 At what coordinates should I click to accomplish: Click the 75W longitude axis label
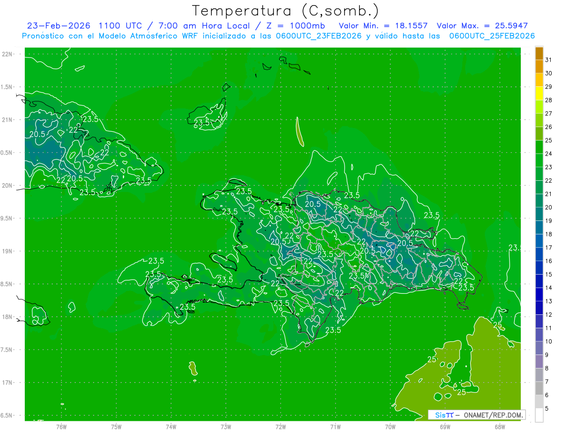coord(116,426)
